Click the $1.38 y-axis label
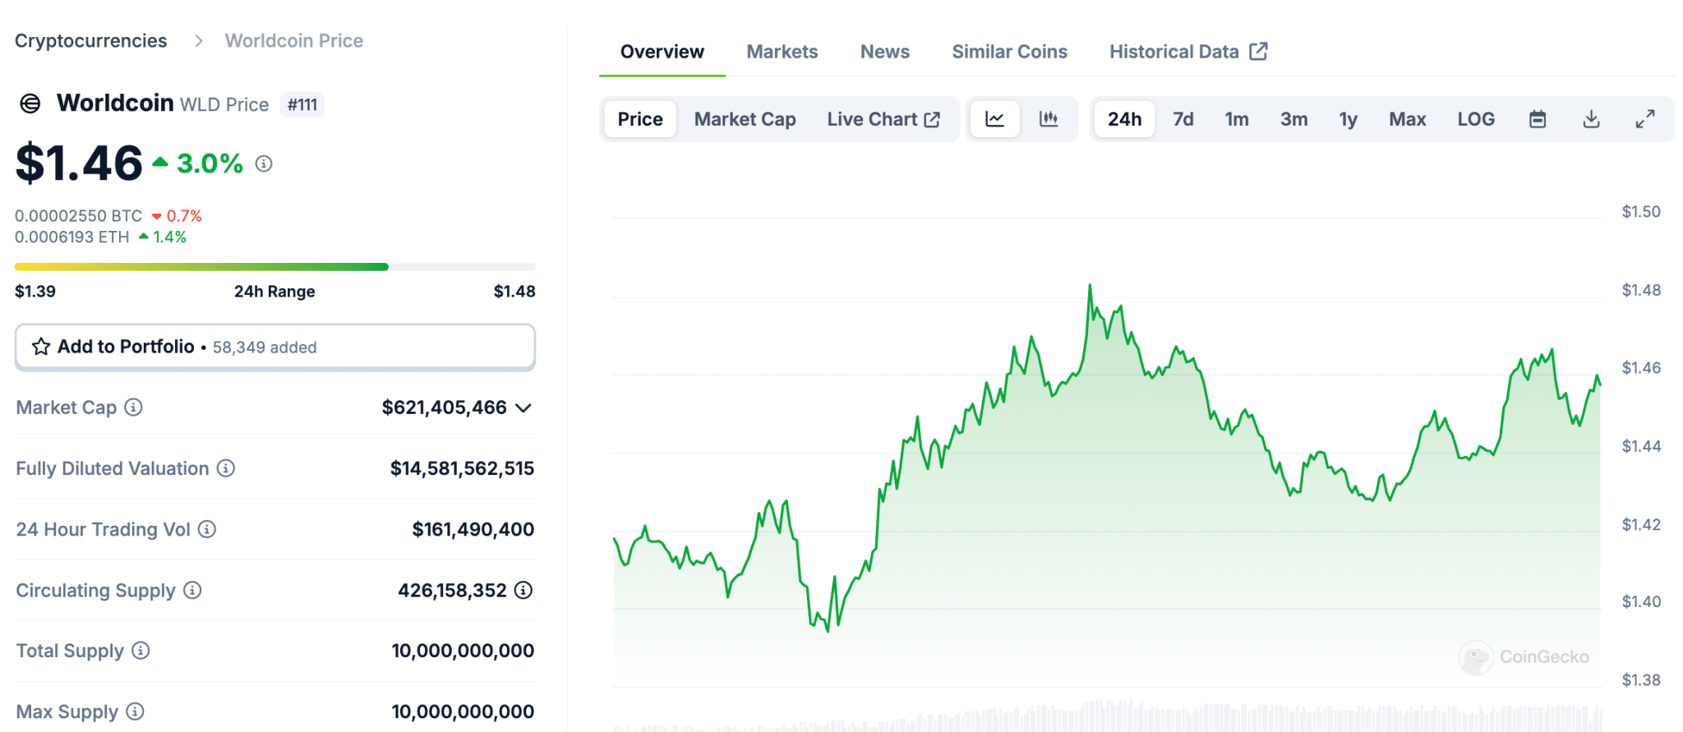 pos(1641,680)
